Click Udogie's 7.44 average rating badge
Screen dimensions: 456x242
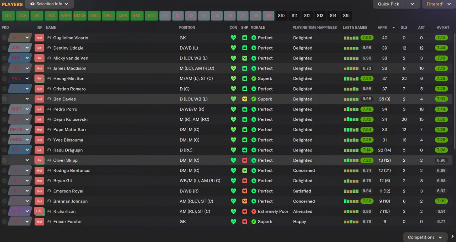[441, 48]
